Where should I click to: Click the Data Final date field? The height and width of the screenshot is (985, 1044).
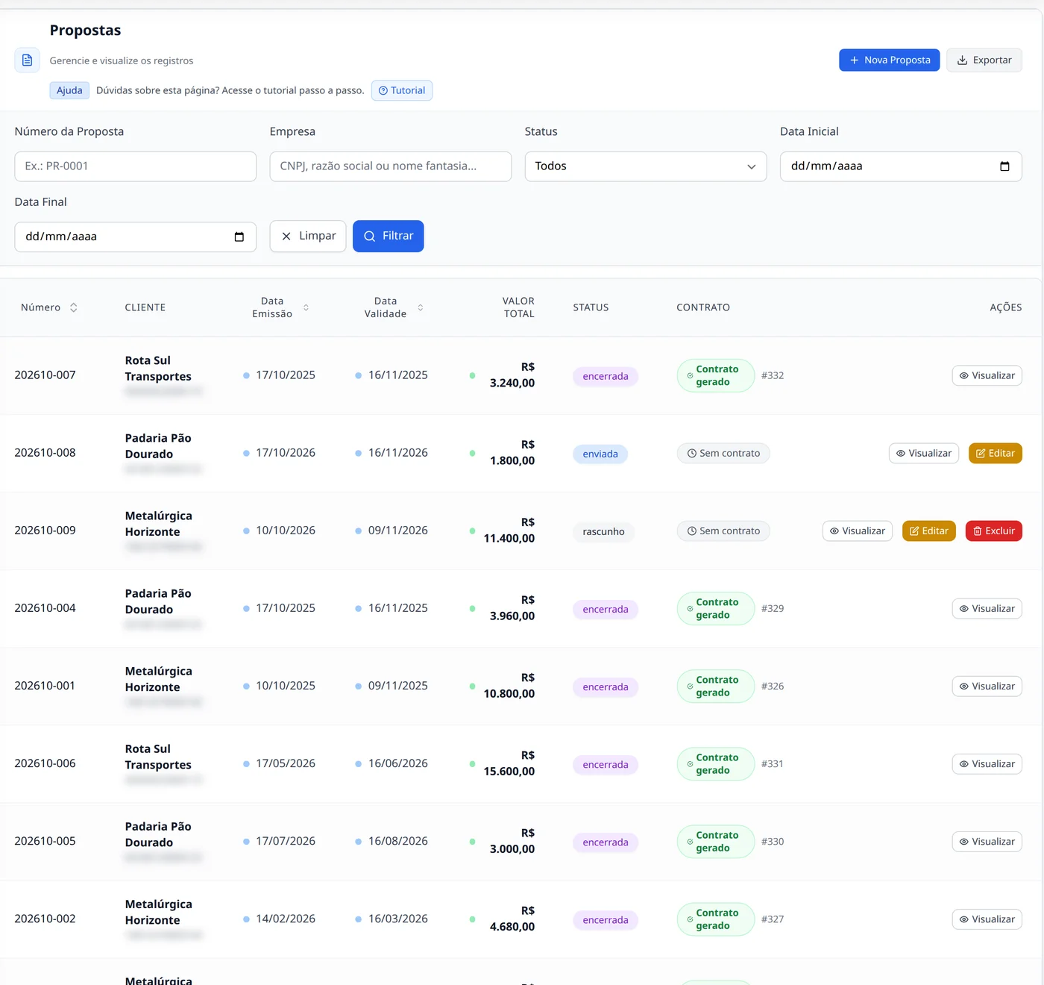coord(136,237)
